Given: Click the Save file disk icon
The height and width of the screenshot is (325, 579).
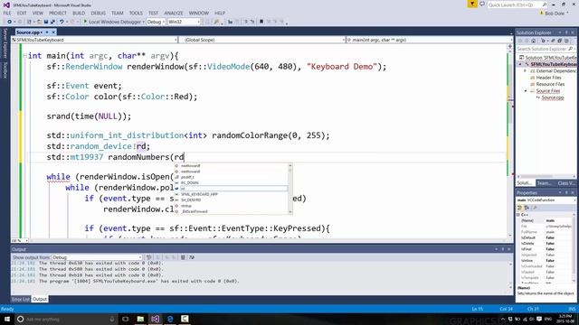Looking at the screenshot, I should click(46, 22).
